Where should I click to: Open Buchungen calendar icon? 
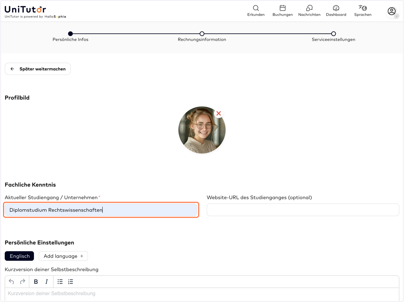pos(282,8)
